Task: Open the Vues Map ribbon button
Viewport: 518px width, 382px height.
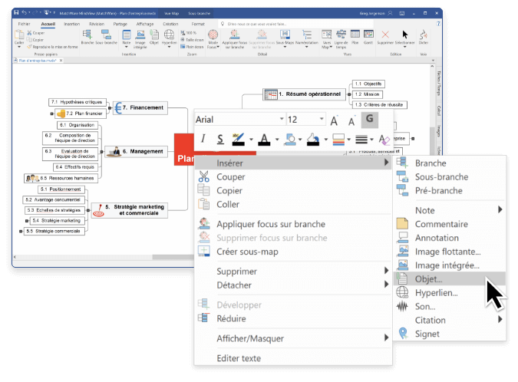Action: point(326,39)
